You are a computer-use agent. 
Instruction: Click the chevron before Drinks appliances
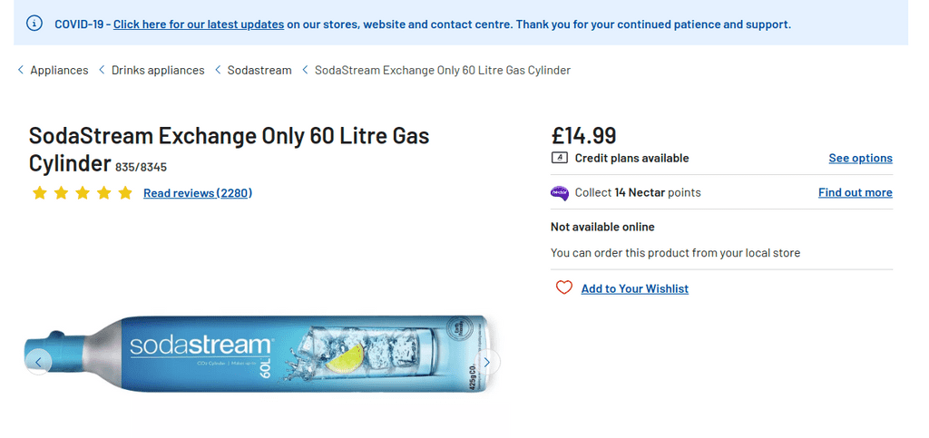102,70
